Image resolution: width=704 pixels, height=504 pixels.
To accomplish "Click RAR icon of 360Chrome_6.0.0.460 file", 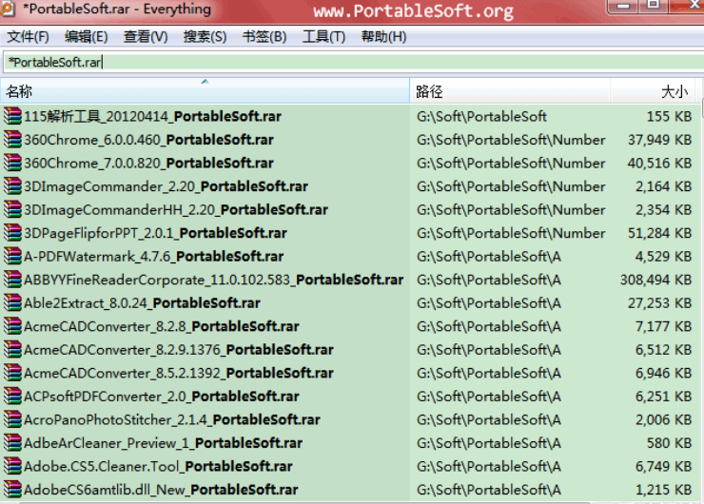I will (12, 140).
